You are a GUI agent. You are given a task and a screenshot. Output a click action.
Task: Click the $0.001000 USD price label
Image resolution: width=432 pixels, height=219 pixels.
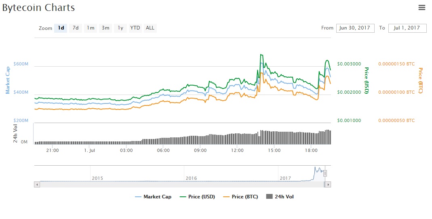[349, 121]
